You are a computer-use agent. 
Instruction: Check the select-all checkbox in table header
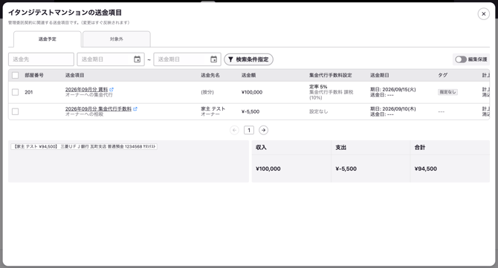16,75
